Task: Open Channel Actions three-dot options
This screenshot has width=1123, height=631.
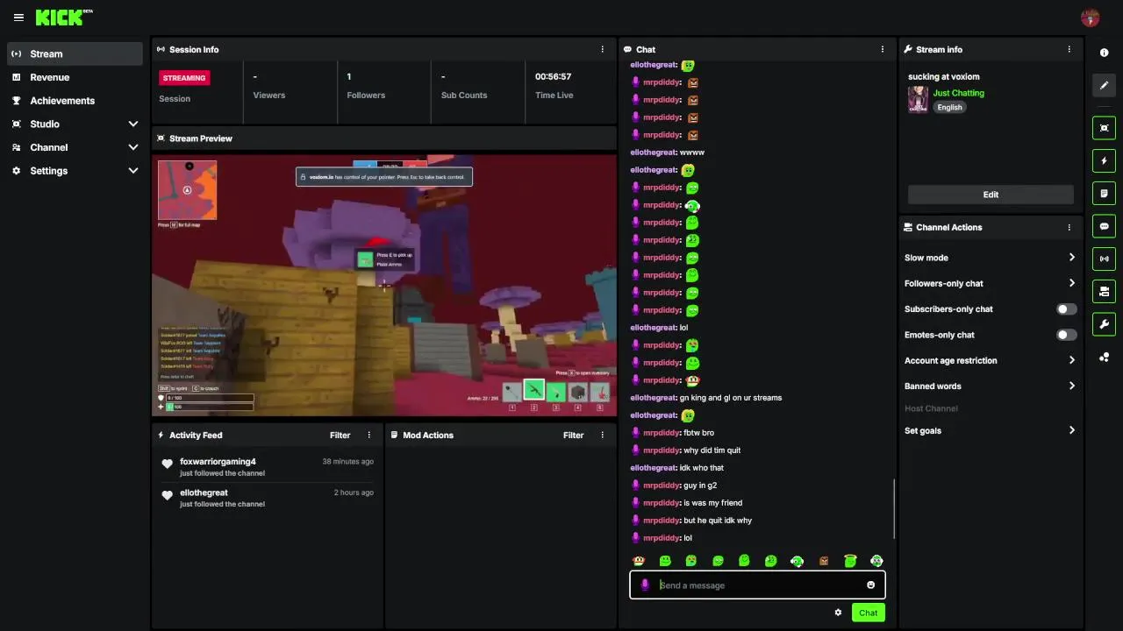Action: [x=1069, y=228]
